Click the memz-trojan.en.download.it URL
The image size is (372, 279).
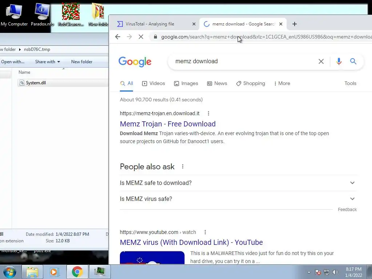(159, 113)
